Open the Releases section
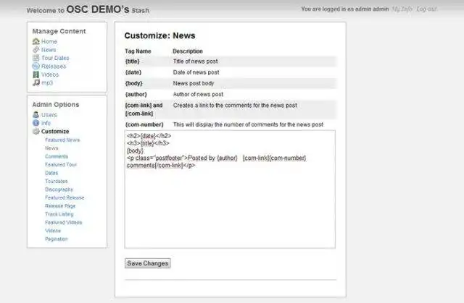Screen dimensions: 464x303 click(x=54, y=67)
